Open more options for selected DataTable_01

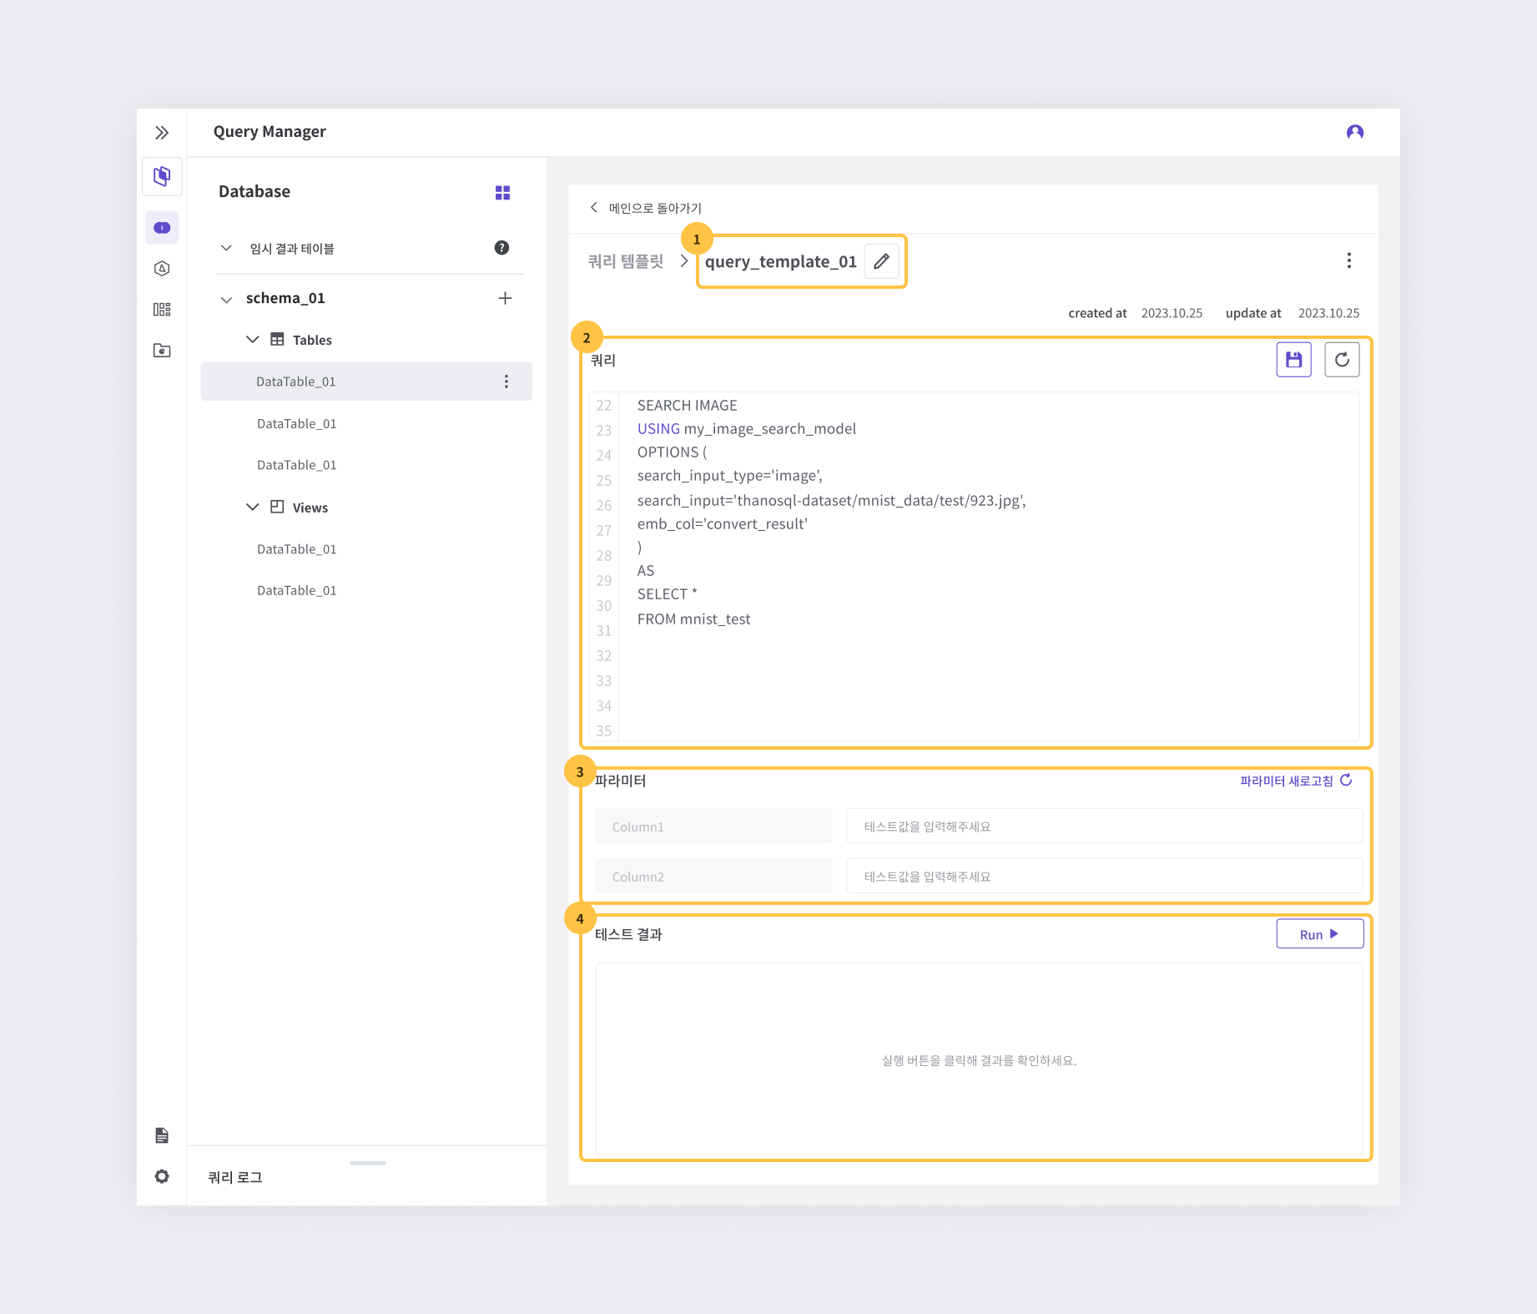(506, 382)
